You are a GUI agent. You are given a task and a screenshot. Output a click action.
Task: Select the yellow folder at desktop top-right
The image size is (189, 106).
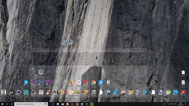(x=183, y=72)
